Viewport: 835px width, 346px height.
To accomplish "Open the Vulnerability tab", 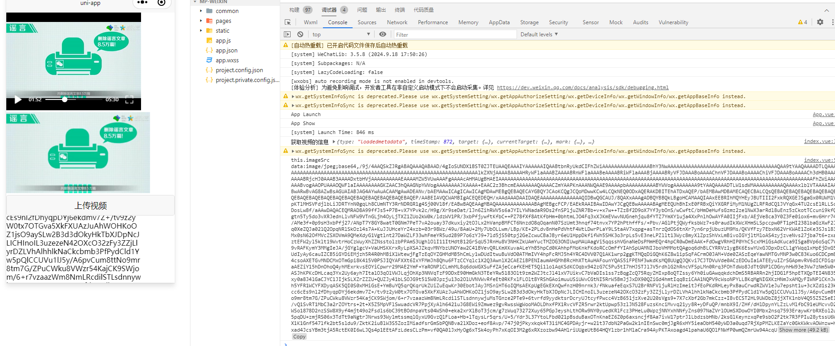I will (673, 22).
